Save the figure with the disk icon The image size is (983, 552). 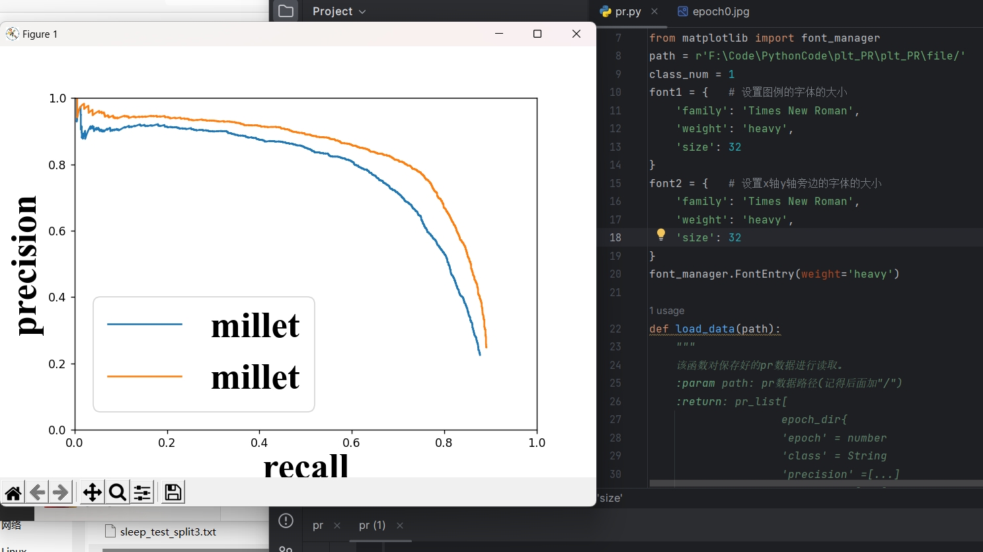173,493
